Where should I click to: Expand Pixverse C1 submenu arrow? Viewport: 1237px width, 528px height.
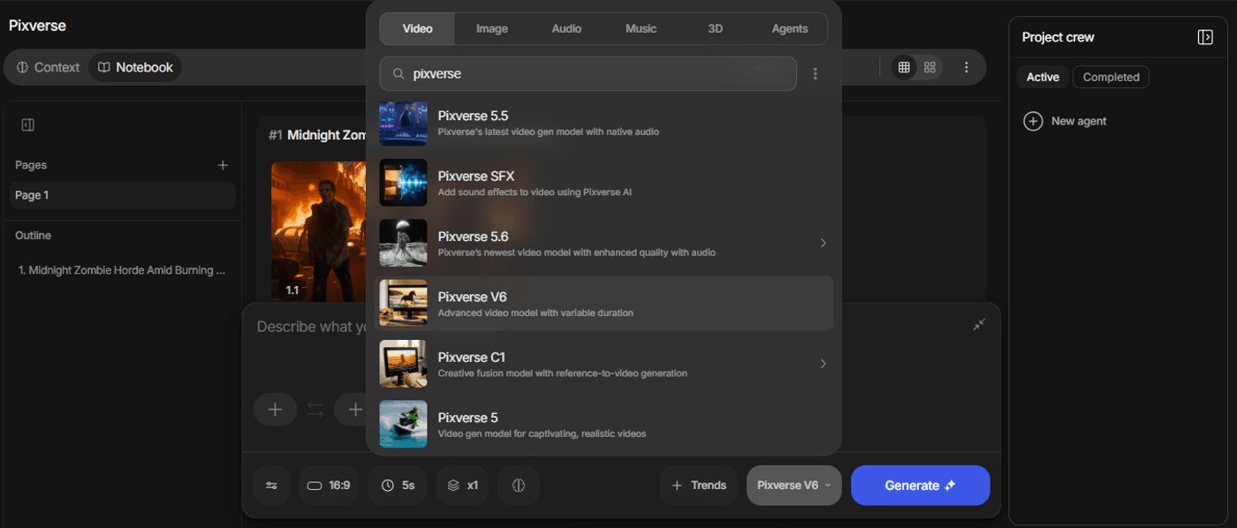point(823,364)
